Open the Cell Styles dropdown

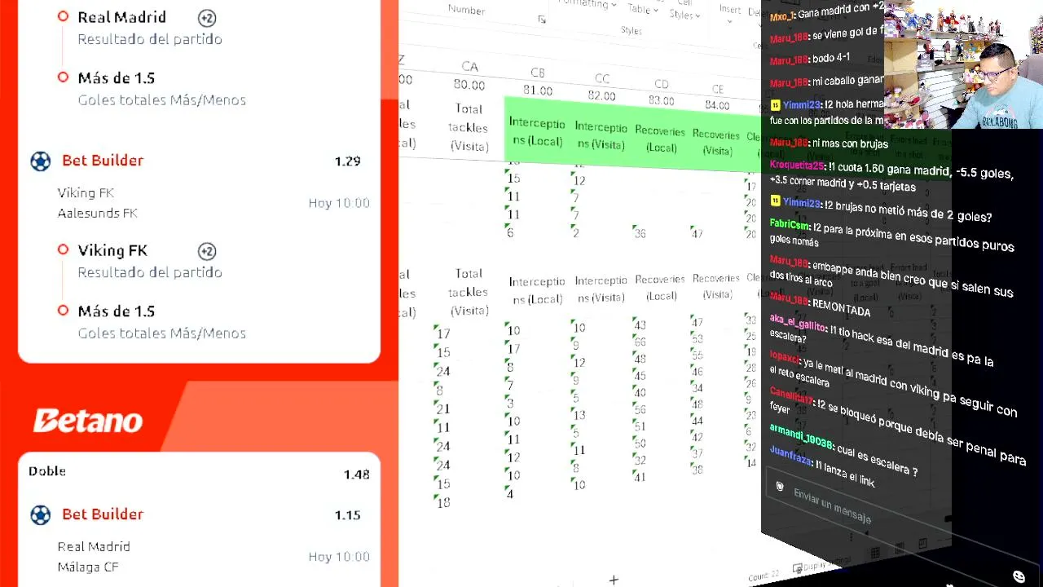pyautogui.click(x=684, y=11)
